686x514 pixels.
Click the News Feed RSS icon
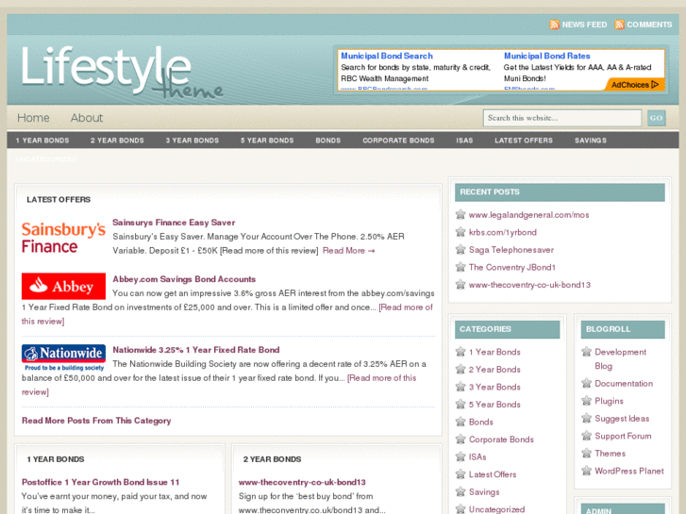pos(554,25)
